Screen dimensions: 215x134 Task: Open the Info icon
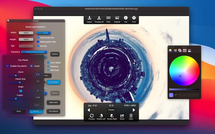click(126, 18)
